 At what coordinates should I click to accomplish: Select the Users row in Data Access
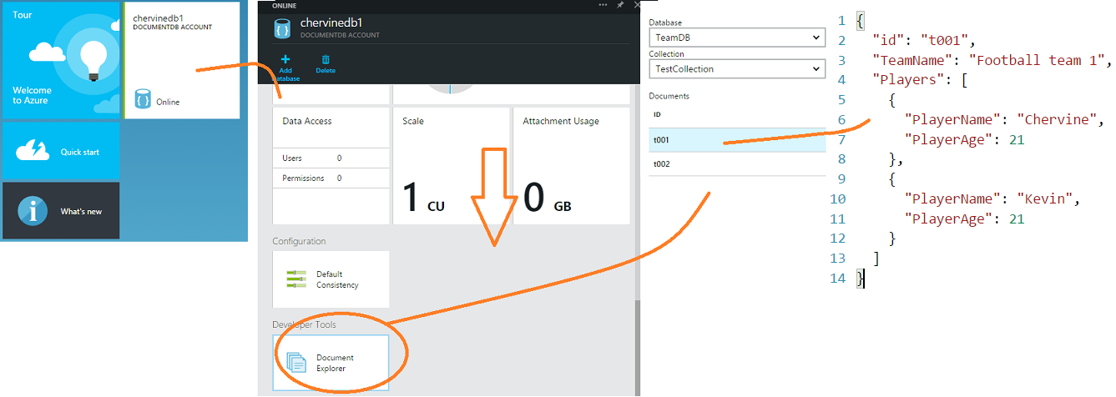click(x=331, y=158)
